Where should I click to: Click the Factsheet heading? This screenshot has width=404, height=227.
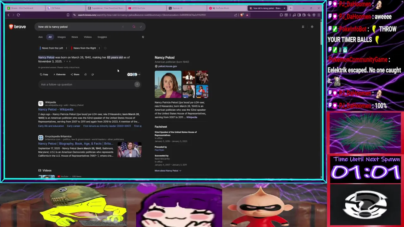(x=161, y=127)
